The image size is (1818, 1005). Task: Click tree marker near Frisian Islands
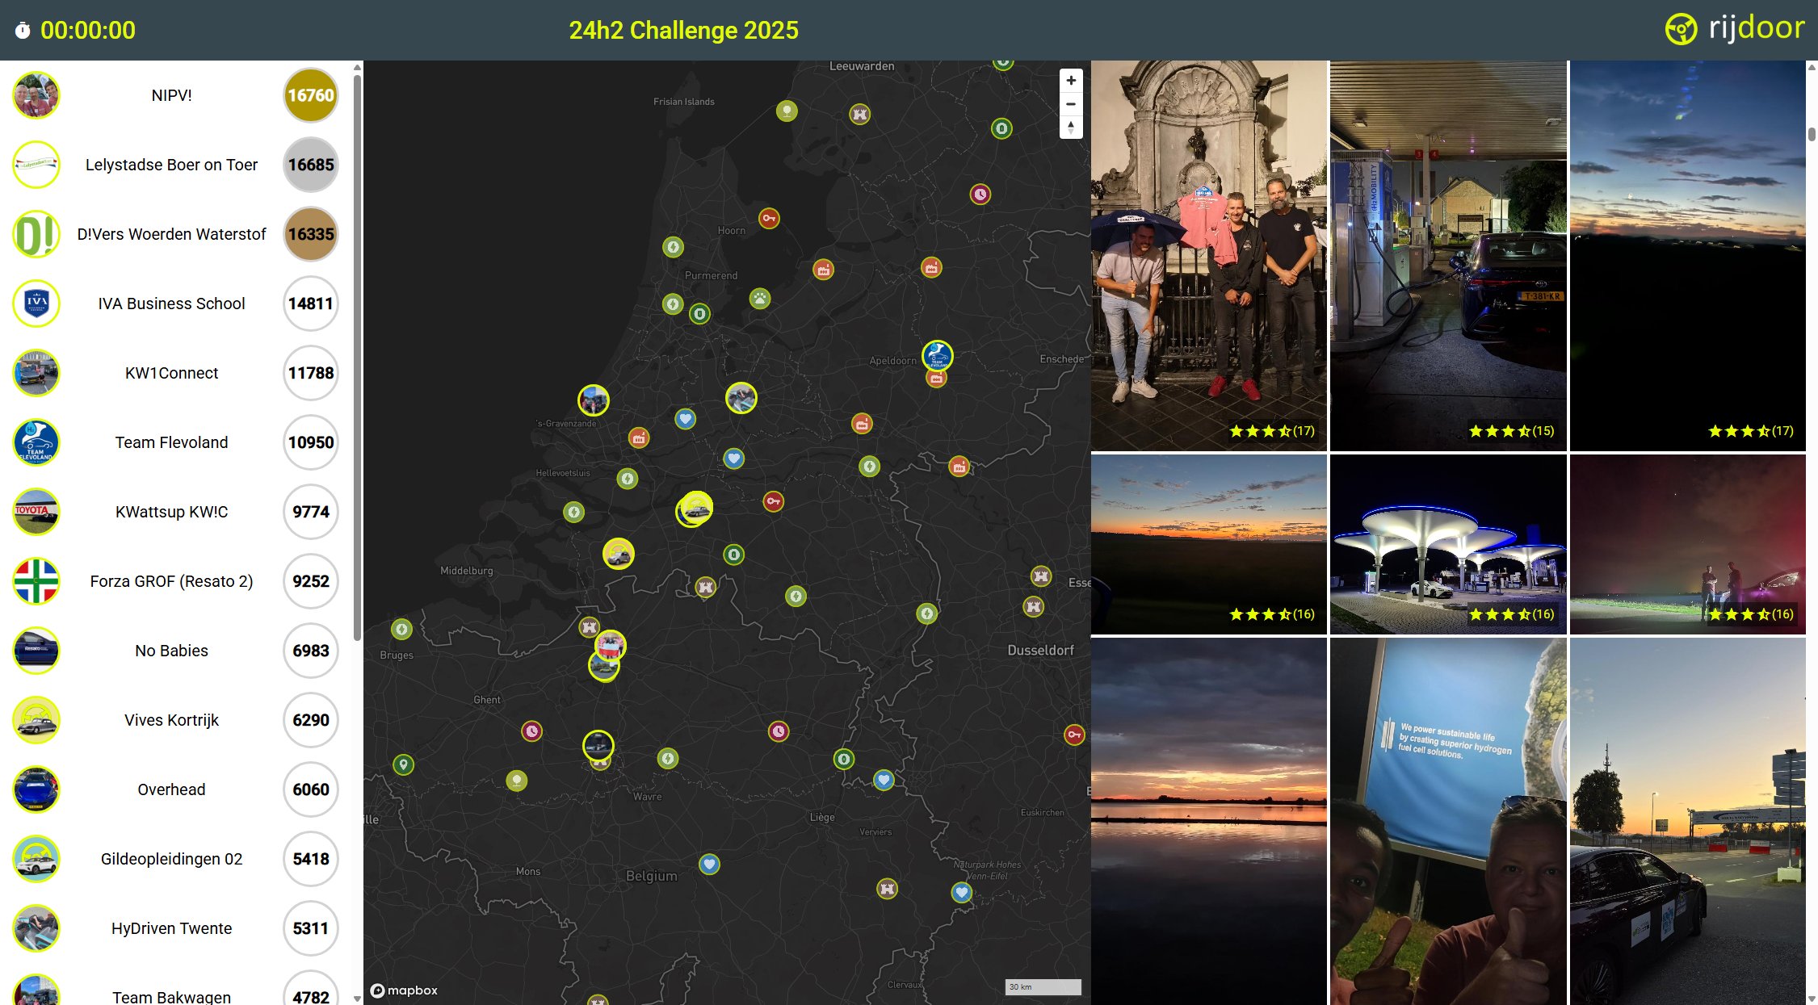coord(787,111)
